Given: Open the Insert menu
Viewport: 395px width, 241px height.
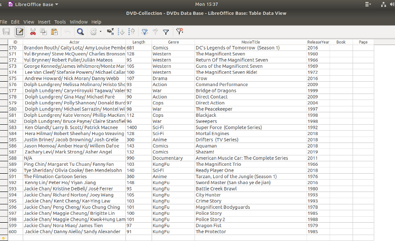Looking at the screenshot, I should [x=44, y=22].
